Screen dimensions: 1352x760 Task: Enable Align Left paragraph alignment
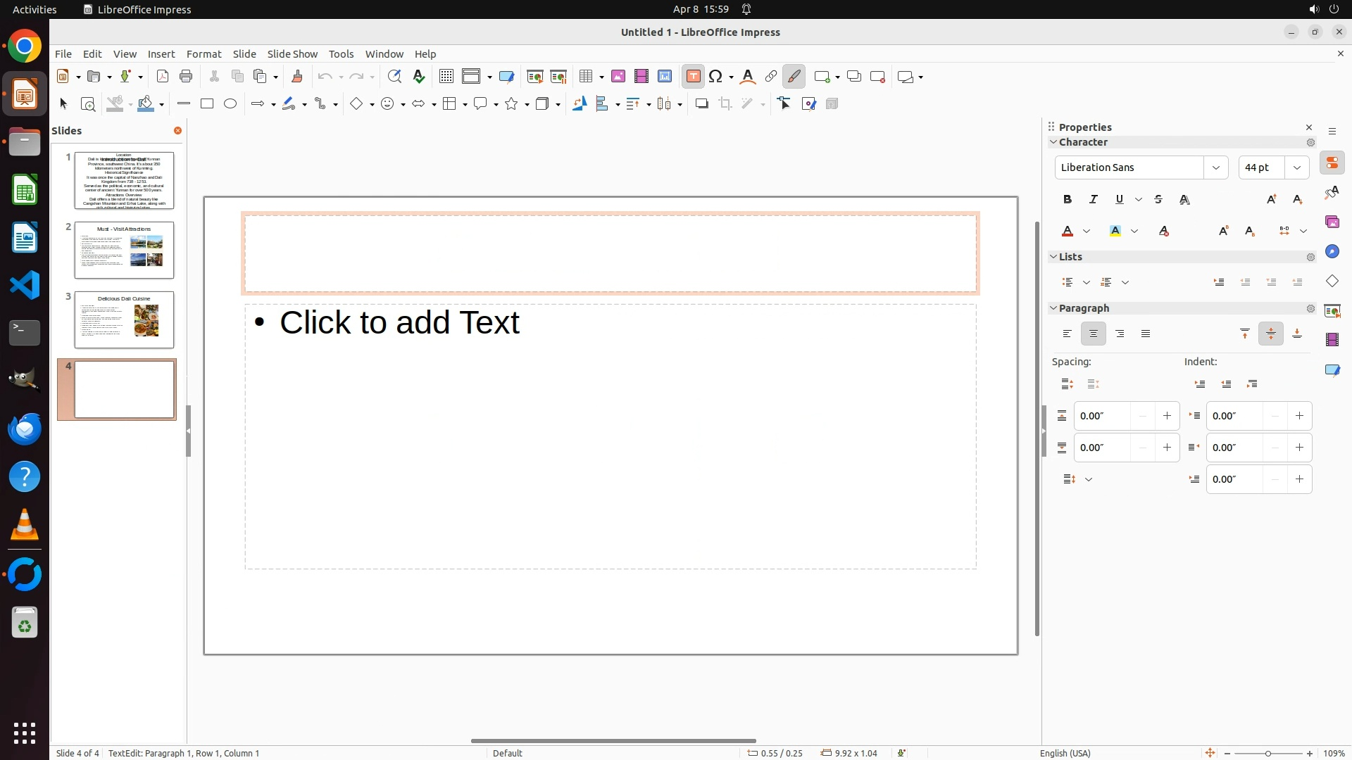pos(1068,334)
